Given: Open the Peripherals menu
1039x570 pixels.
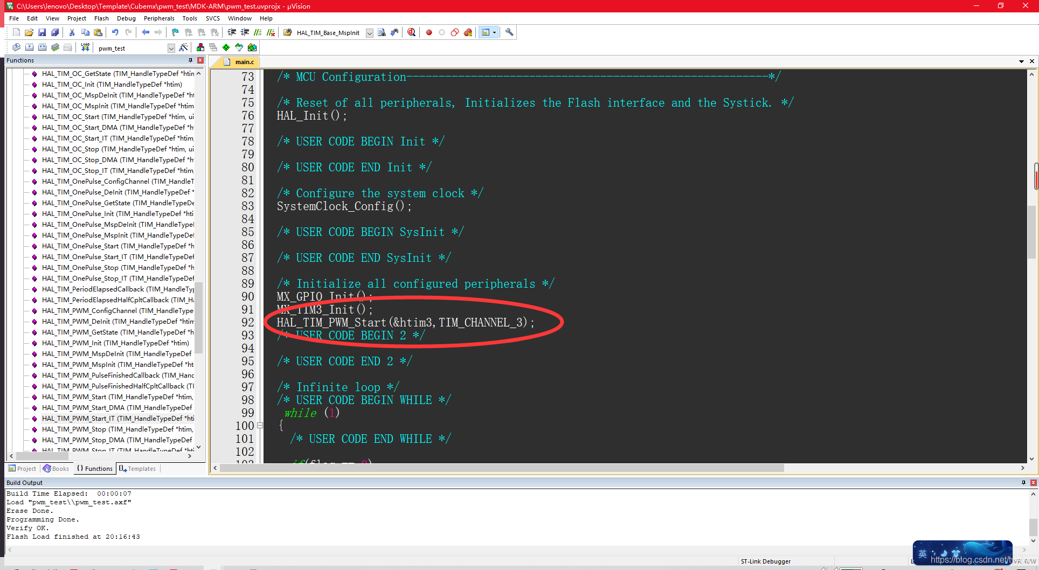Looking at the screenshot, I should [159, 18].
